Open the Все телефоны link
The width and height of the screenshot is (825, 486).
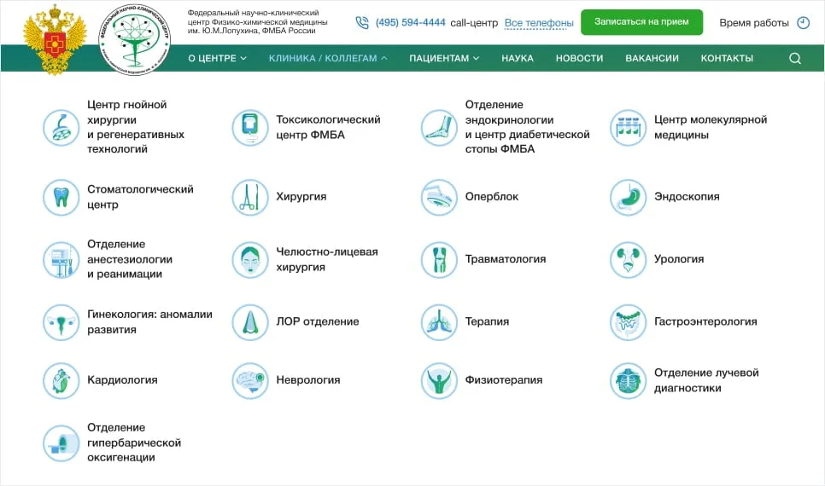(x=539, y=23)
